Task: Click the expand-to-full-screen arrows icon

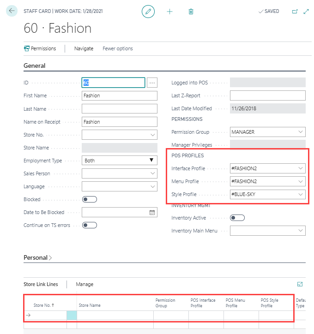Action: pos(306,12)
